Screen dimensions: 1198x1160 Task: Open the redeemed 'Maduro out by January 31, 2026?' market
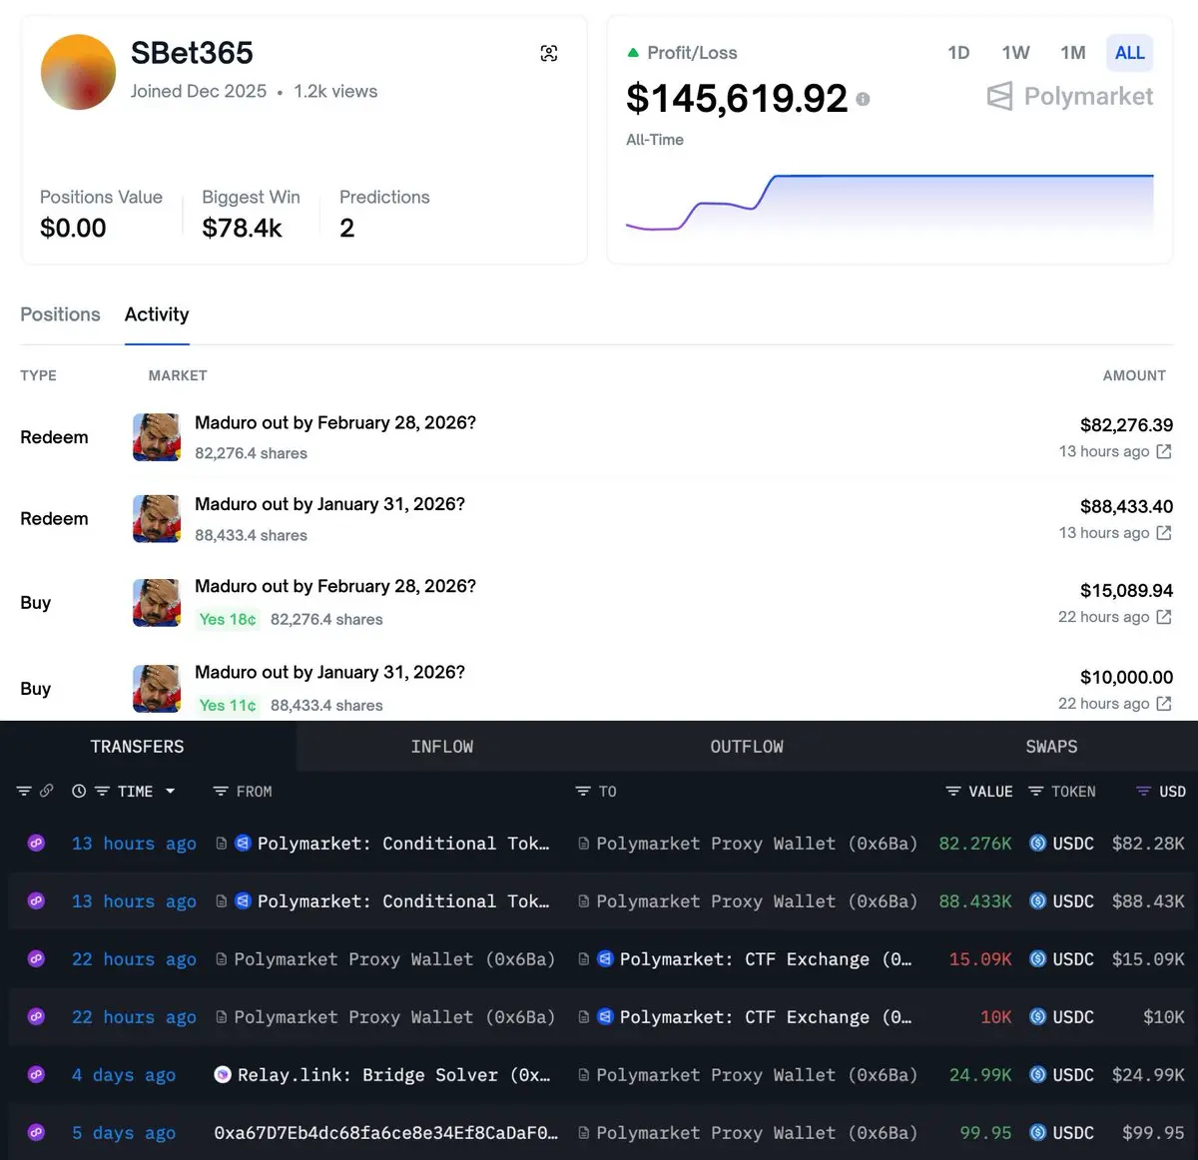[x=329, y=504]
